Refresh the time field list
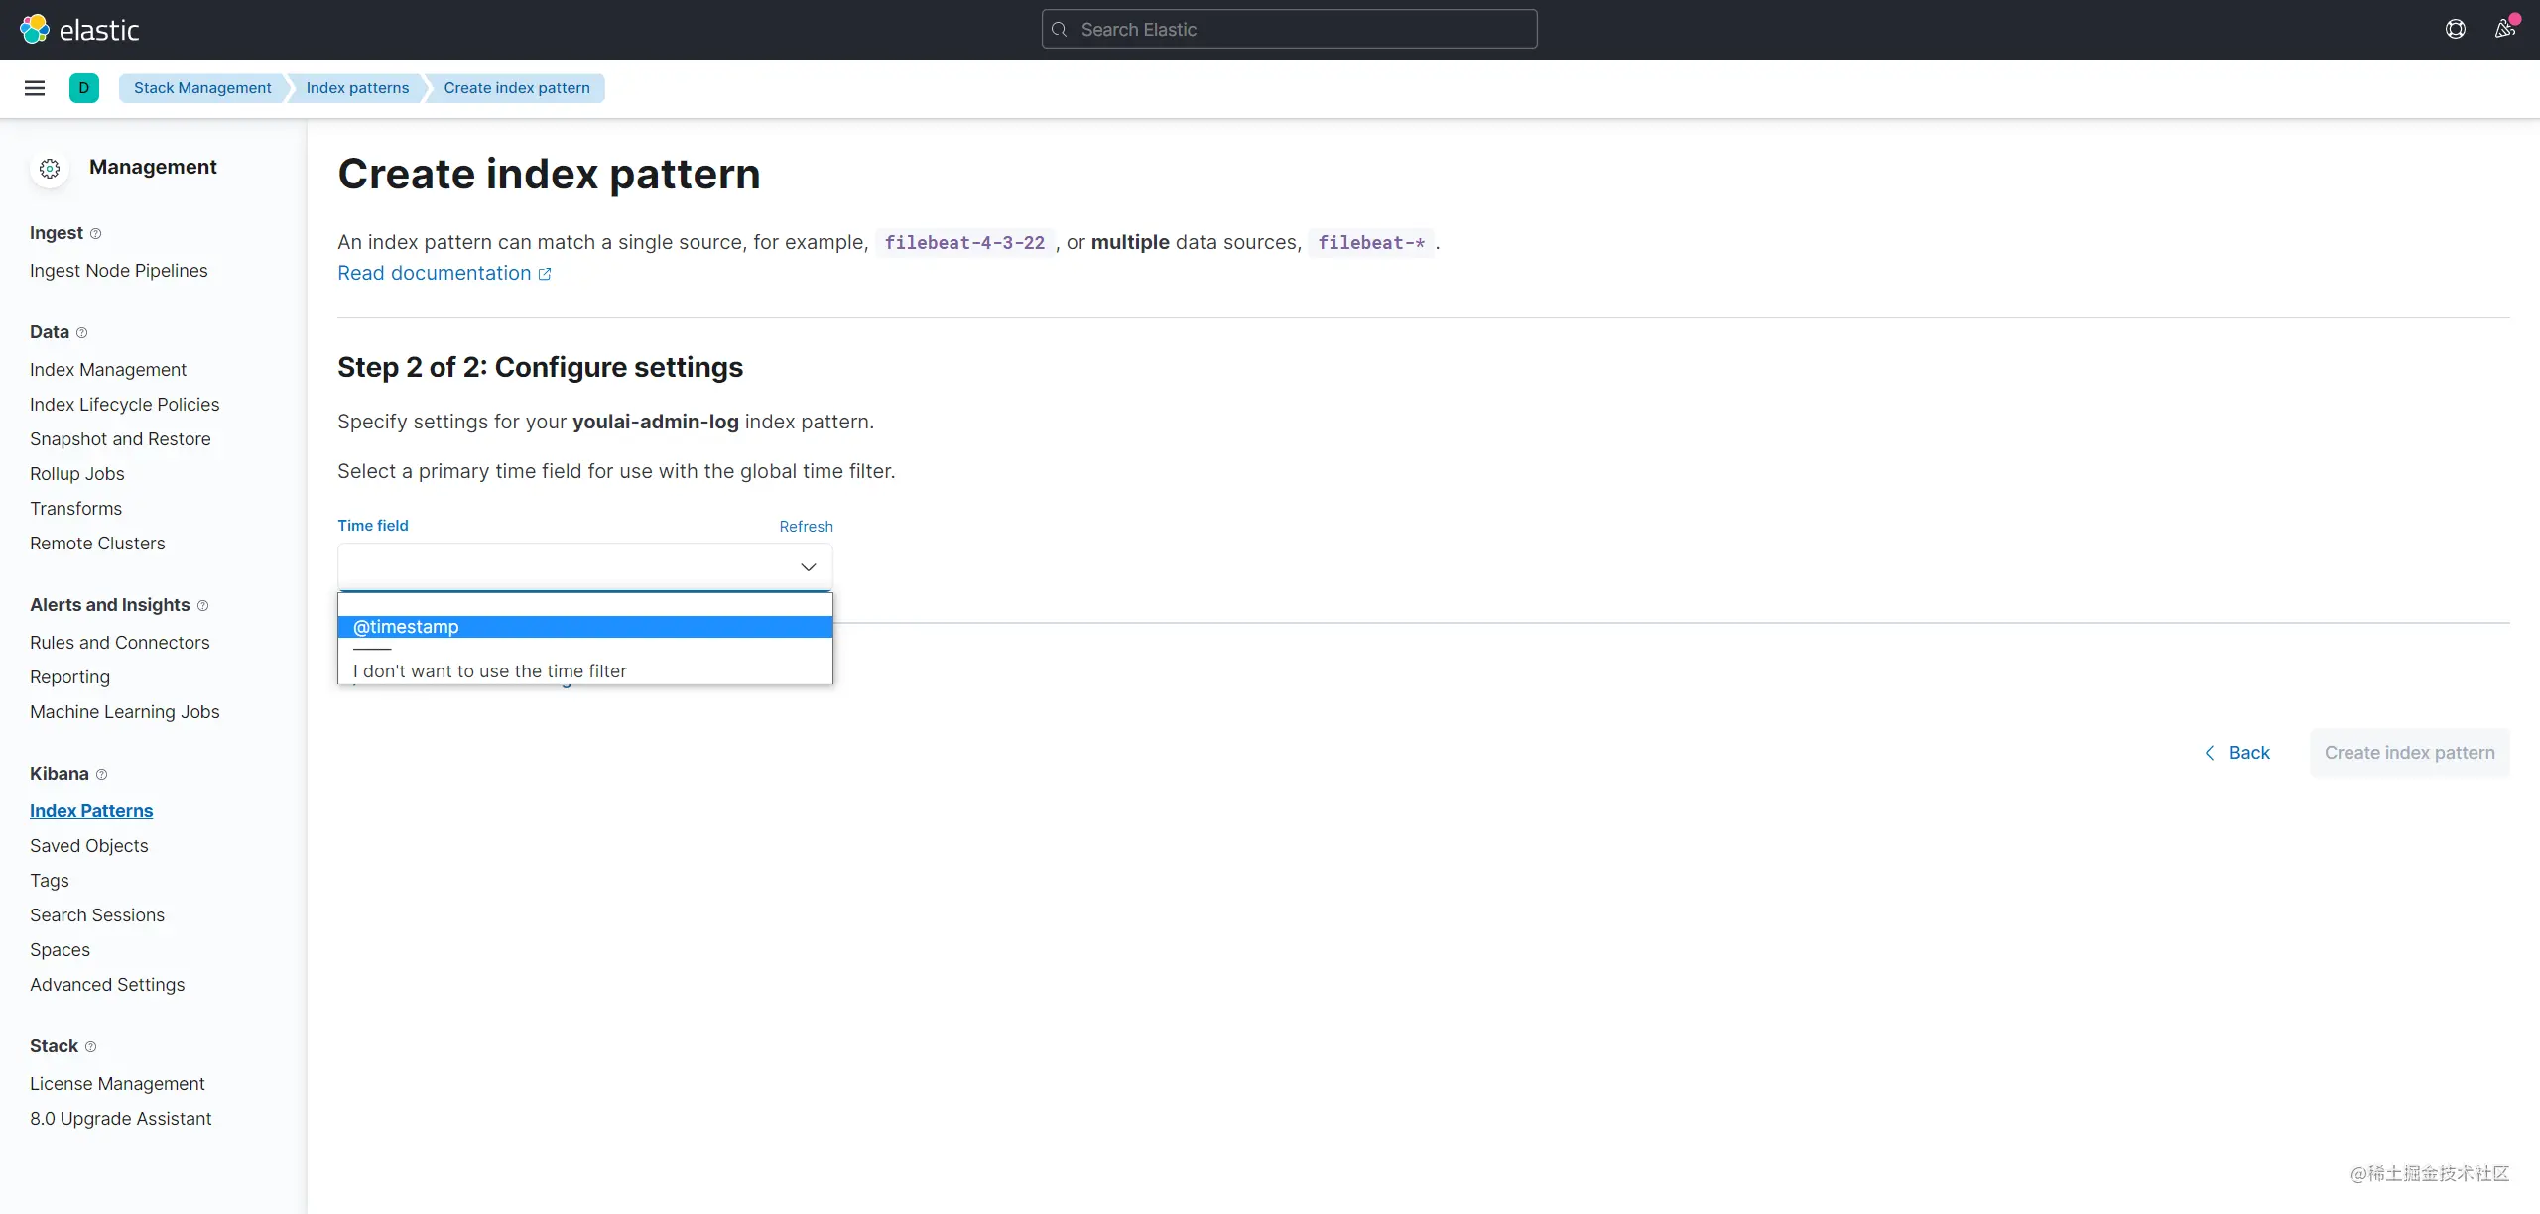The image size is (2540, 1214). (806, 527)
